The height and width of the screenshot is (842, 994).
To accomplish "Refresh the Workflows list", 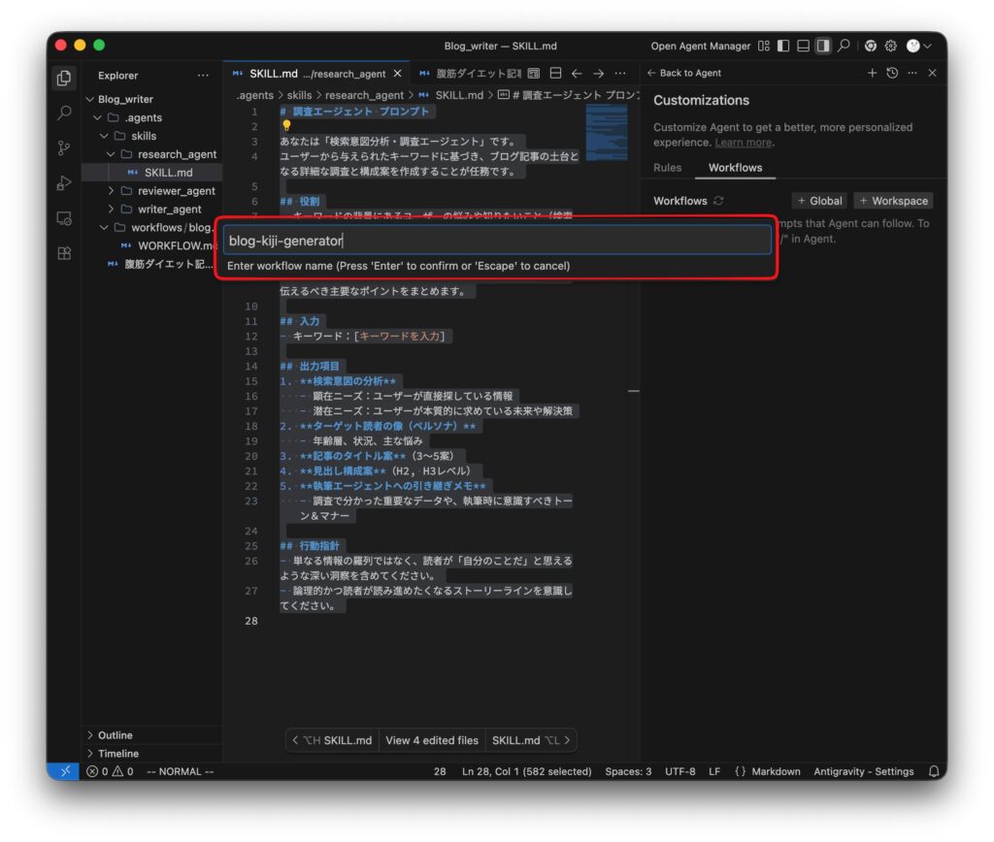I will coord(718,201).
